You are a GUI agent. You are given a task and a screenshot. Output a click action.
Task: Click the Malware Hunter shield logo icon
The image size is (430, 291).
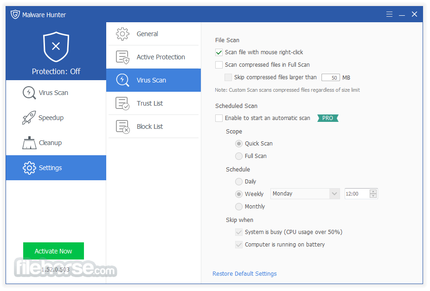pos(15,14)
